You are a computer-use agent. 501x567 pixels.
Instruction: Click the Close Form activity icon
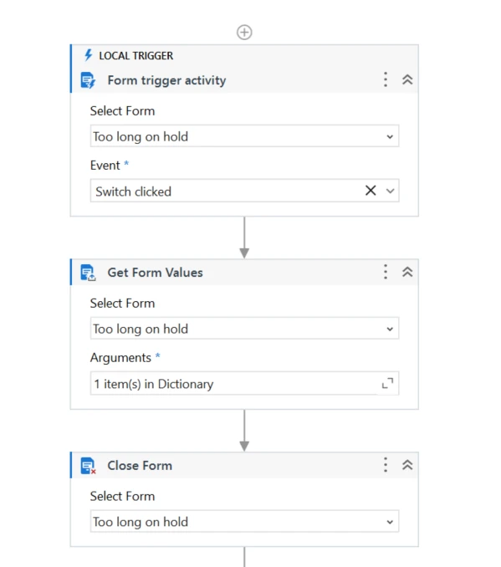88,466
